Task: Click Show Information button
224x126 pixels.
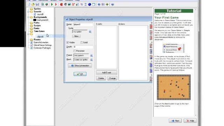Action: (x=80, y=65)
